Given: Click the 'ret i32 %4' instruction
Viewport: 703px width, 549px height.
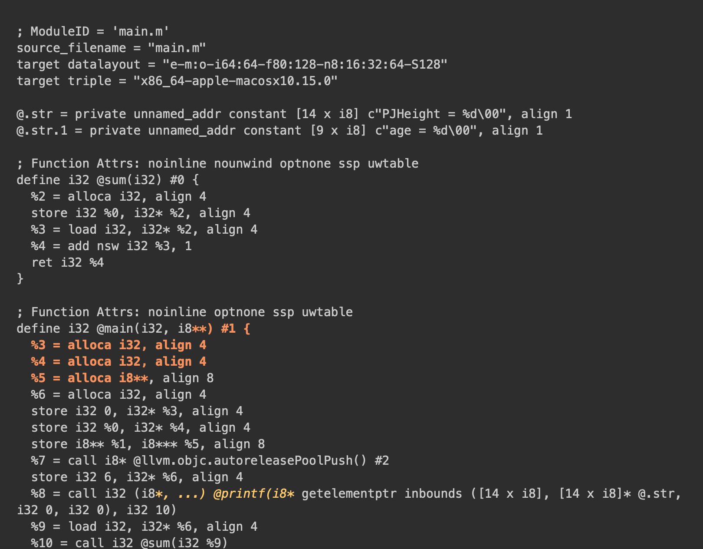Looking at the screenshot, I should tap(67, 262).
